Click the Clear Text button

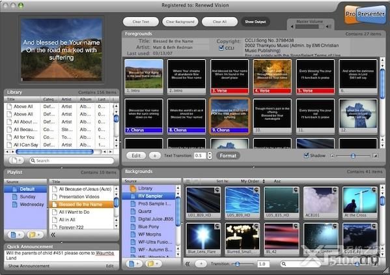[x=141, y=22]
